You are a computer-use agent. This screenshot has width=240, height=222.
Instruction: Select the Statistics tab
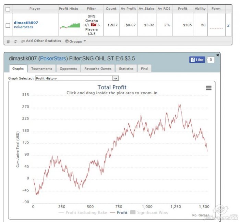[x=126, y=69]
